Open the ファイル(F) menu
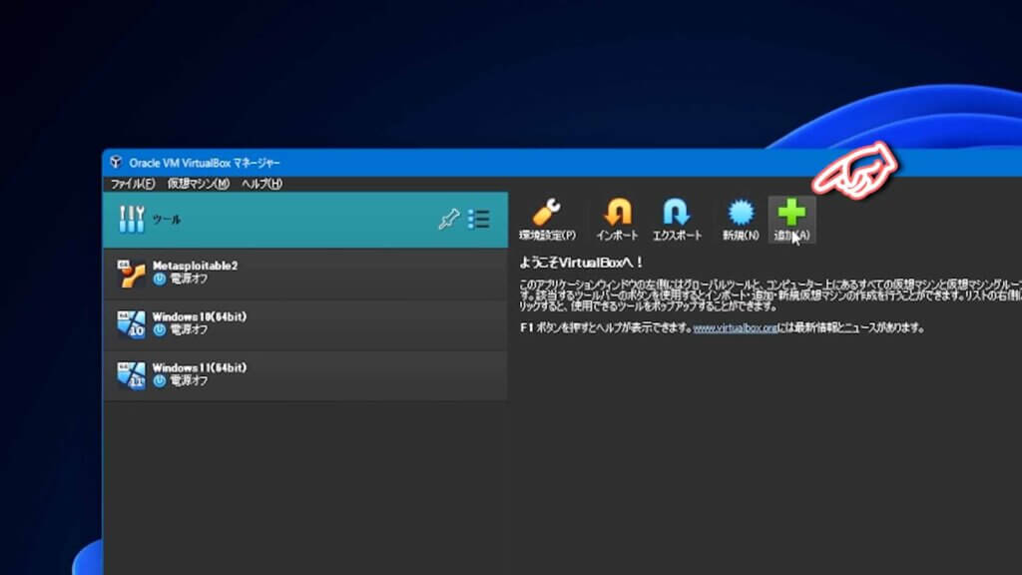The width and height of the screenshot is (1022, 575). tap(133, 184)
